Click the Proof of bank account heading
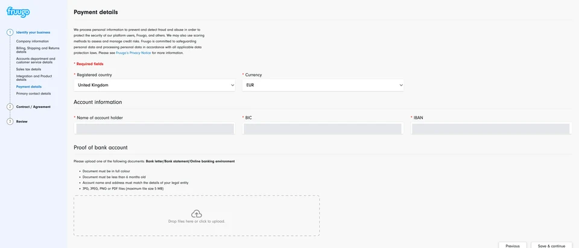This screenshot has width=579, height=248. coord(101,147)
